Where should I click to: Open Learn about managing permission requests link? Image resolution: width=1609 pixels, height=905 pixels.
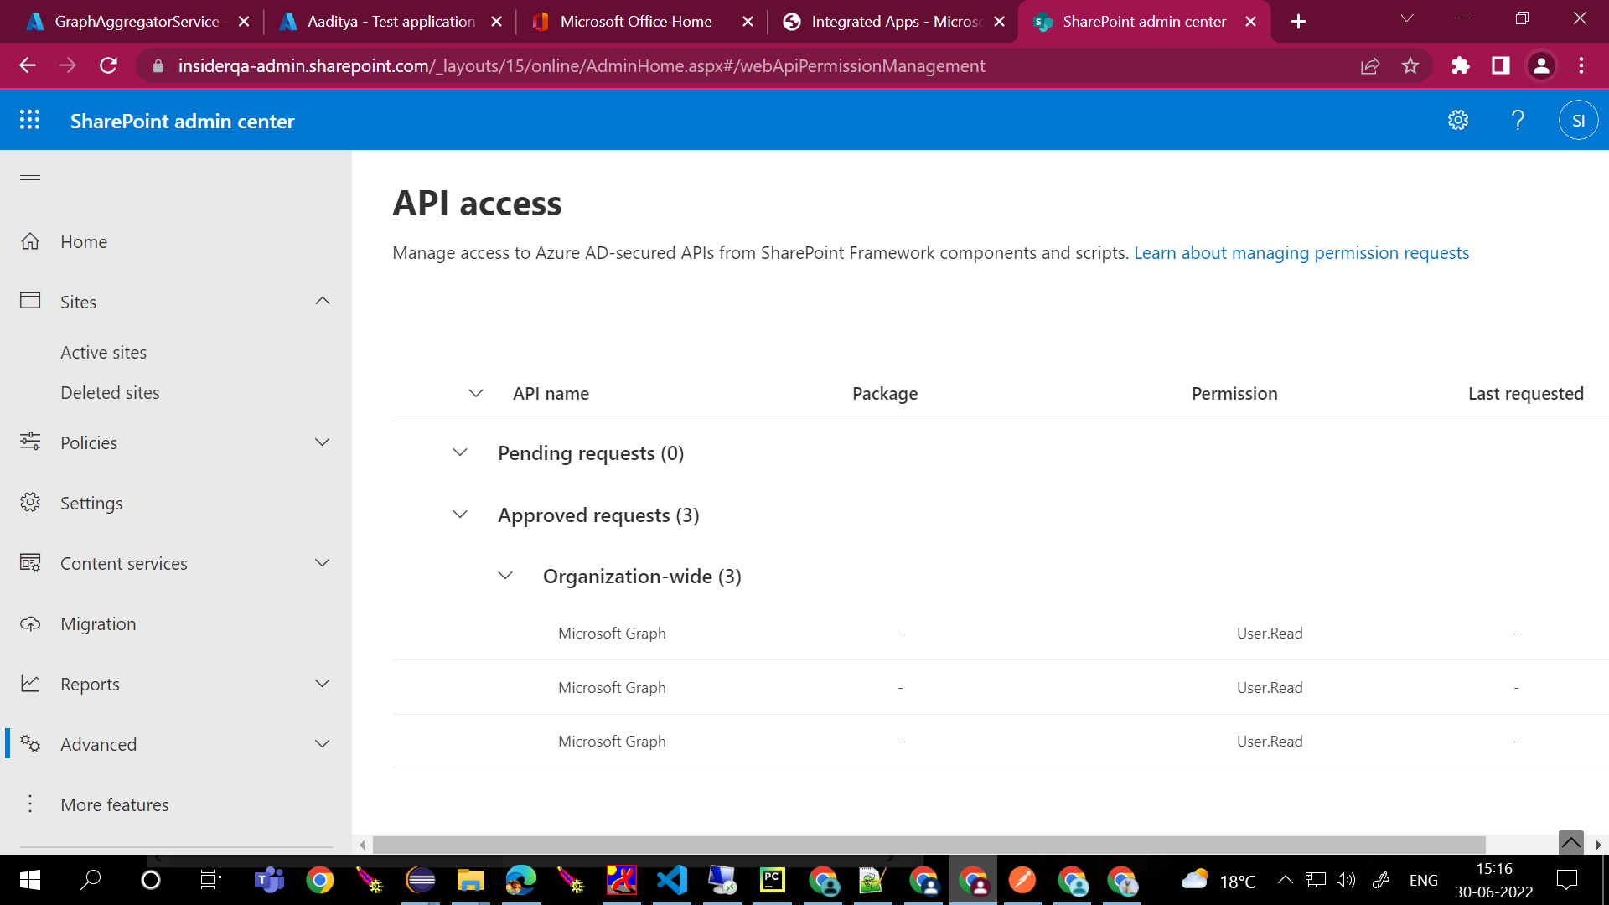point(1301,252)
